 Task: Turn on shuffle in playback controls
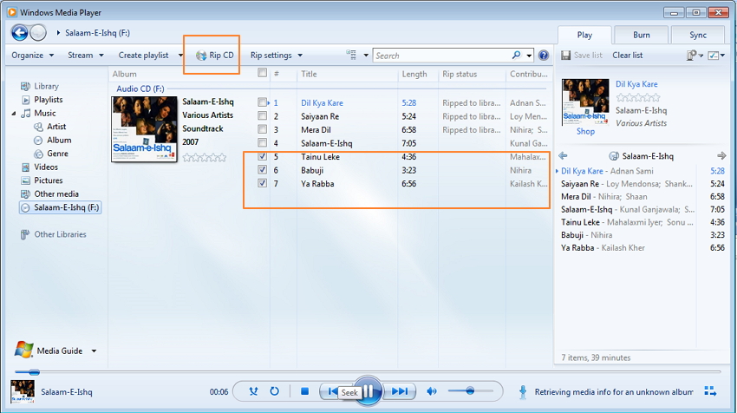coord(253,391)
